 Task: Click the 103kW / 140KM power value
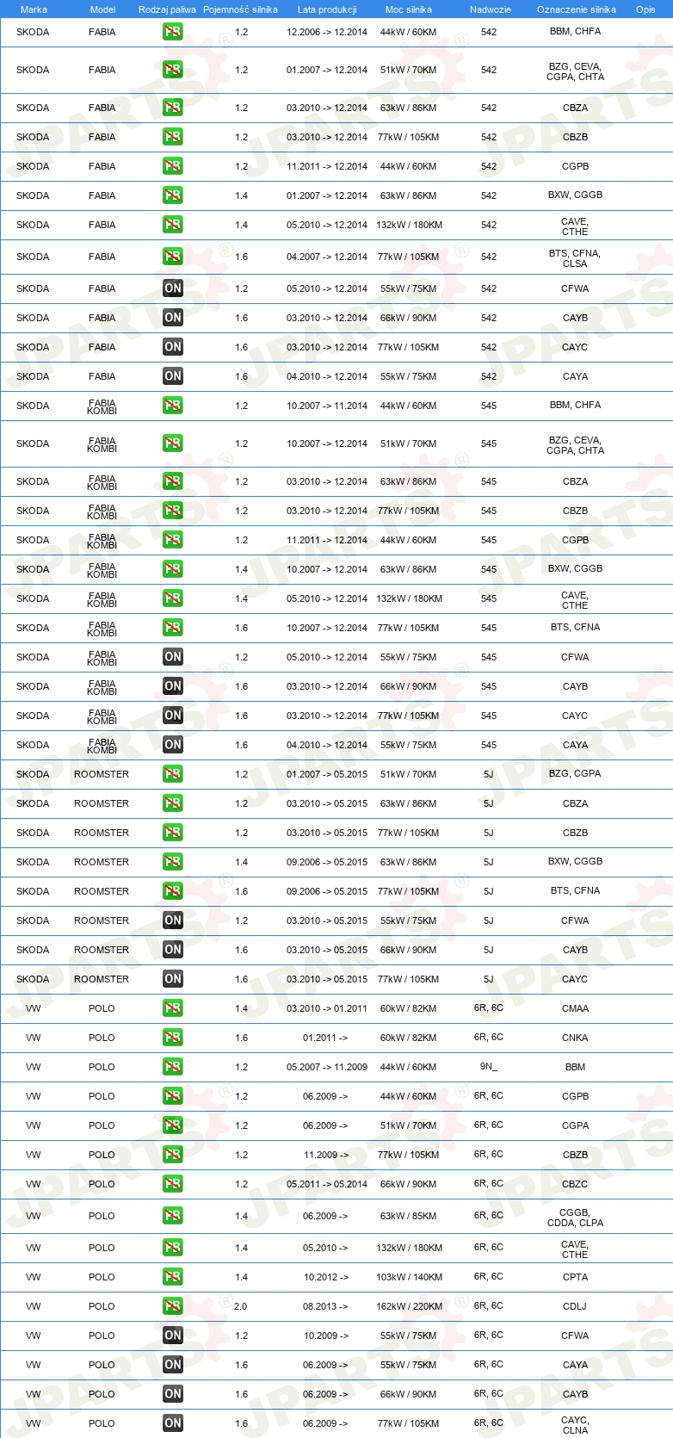pyautogui.click(x=410, y=1277)
